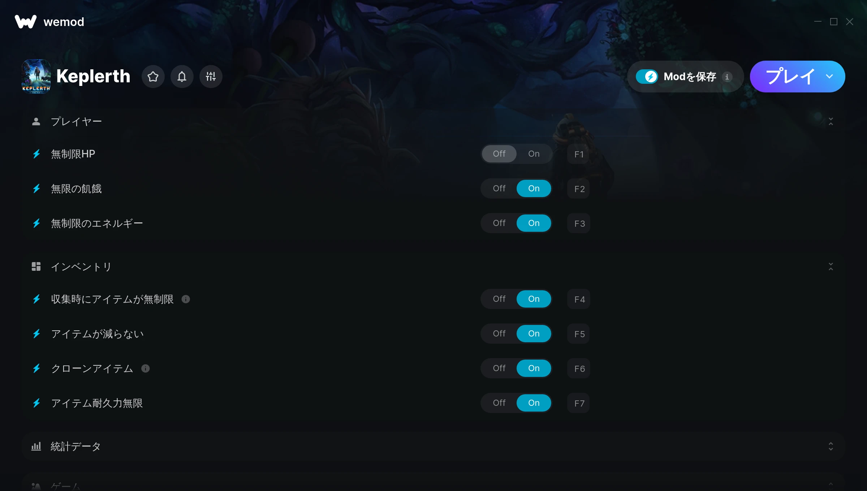Click the プレイ button
867x491 pixels.
790,77
